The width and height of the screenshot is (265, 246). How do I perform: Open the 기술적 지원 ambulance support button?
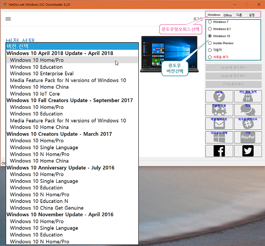coord(219,110)
